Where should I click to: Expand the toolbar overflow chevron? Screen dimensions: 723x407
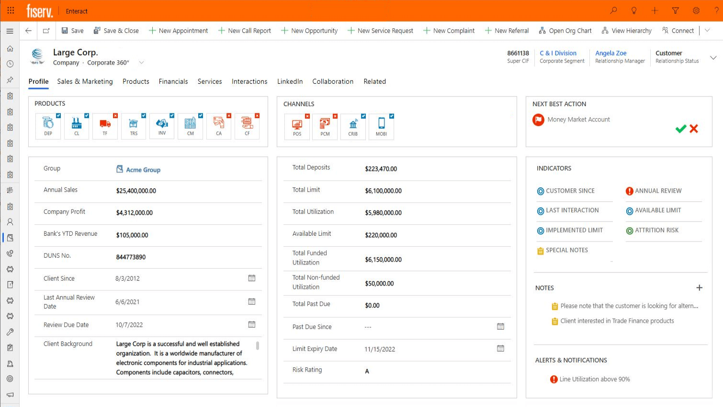tap(708, 30)
